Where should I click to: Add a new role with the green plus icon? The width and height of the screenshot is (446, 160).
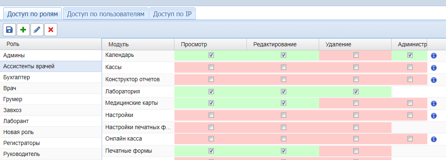[23, 30]
